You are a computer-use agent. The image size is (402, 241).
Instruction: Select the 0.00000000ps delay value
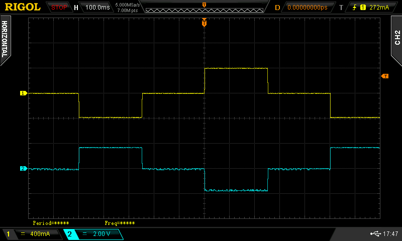pyautogui.click(x=308, y=8)
